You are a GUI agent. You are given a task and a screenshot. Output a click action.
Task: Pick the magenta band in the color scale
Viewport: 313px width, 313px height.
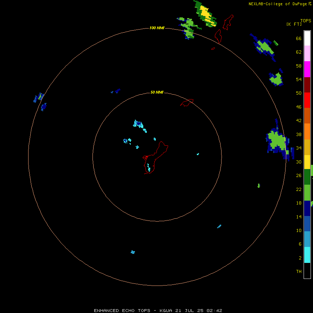point(307,69)
